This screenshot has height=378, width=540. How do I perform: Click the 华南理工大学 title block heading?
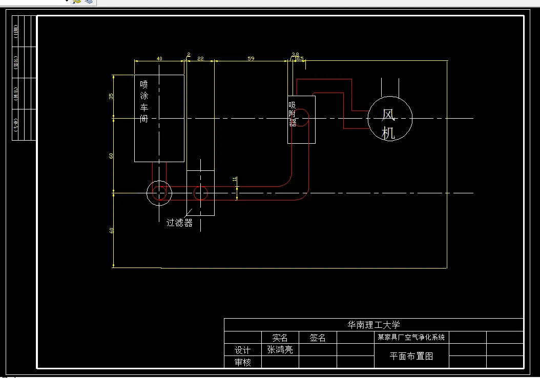coord(373,325)
